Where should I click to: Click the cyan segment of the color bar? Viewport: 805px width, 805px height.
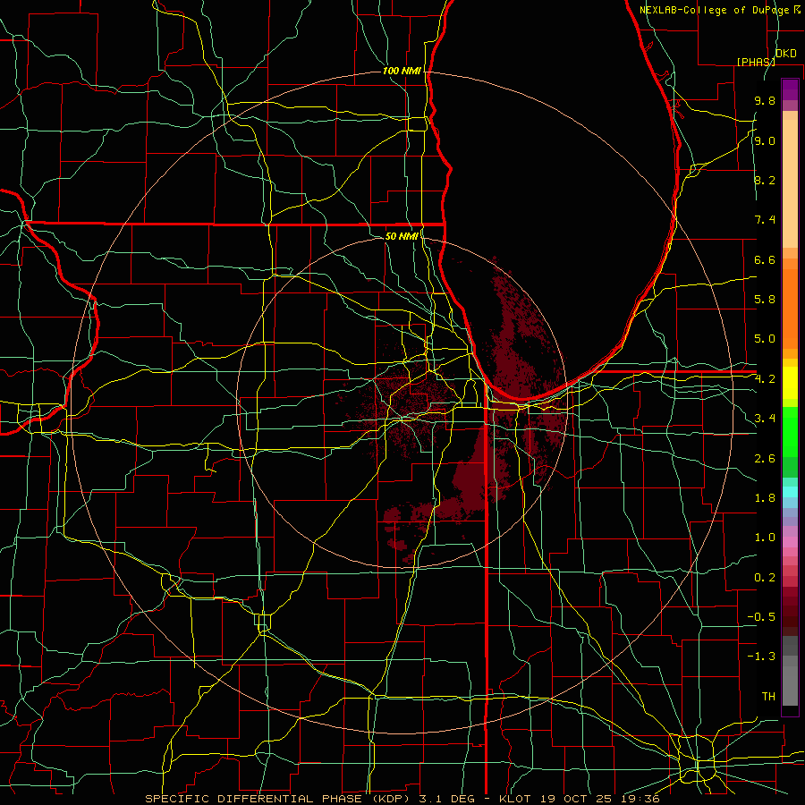pos(790,491)
